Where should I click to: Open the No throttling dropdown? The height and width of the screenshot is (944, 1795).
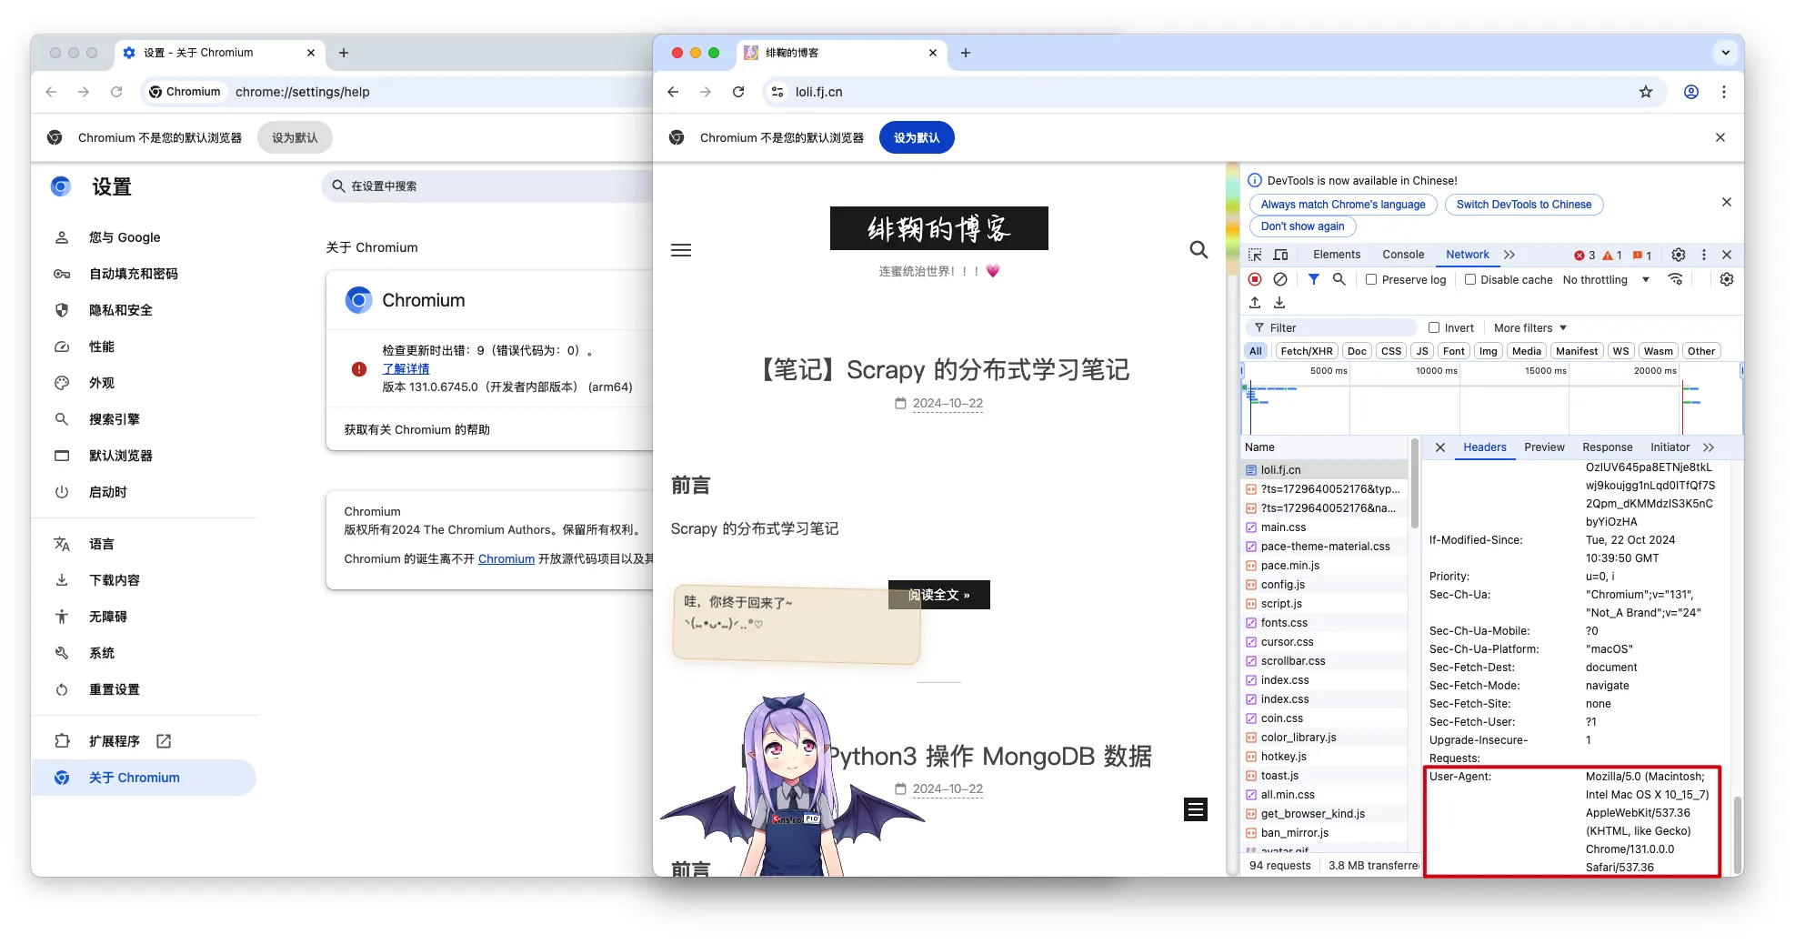click(1606, 279)
